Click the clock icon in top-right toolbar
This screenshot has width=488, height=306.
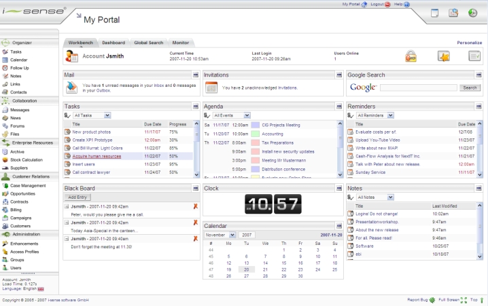click(473, 13)
